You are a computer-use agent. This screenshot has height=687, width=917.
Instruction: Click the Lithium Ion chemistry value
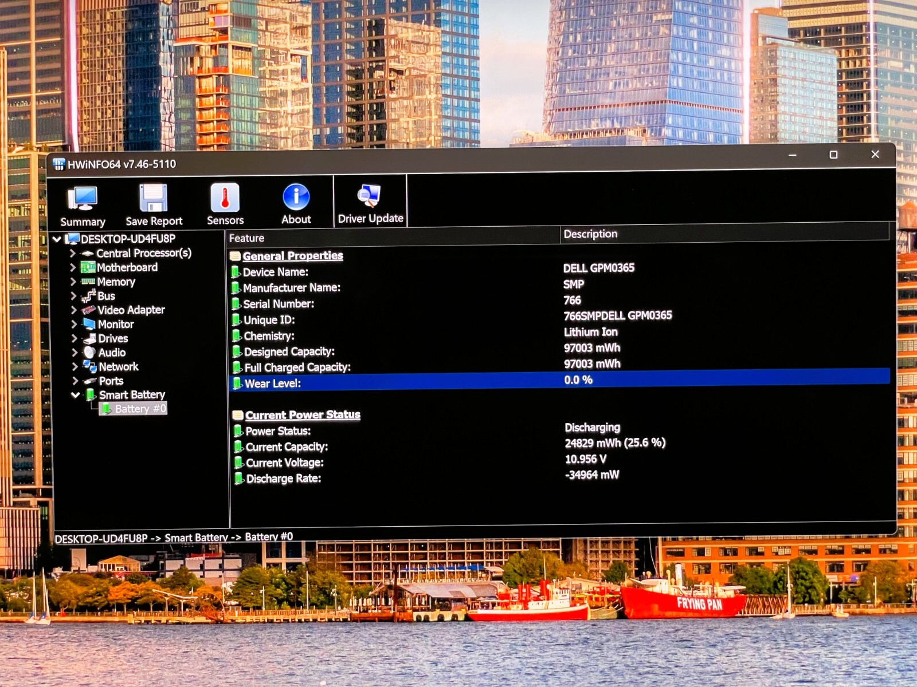click(591, 332)
